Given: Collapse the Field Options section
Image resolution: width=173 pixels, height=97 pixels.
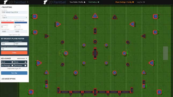Looking at the screenshot, I should 6,7.
